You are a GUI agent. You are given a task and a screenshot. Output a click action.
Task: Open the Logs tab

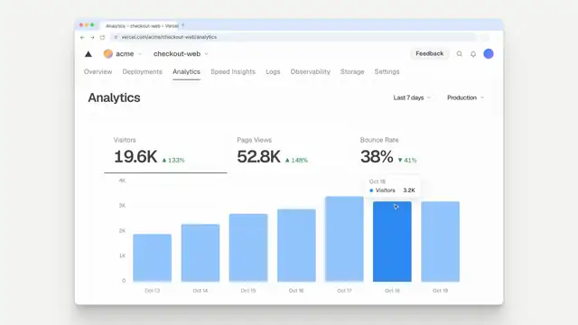[273, 72]
